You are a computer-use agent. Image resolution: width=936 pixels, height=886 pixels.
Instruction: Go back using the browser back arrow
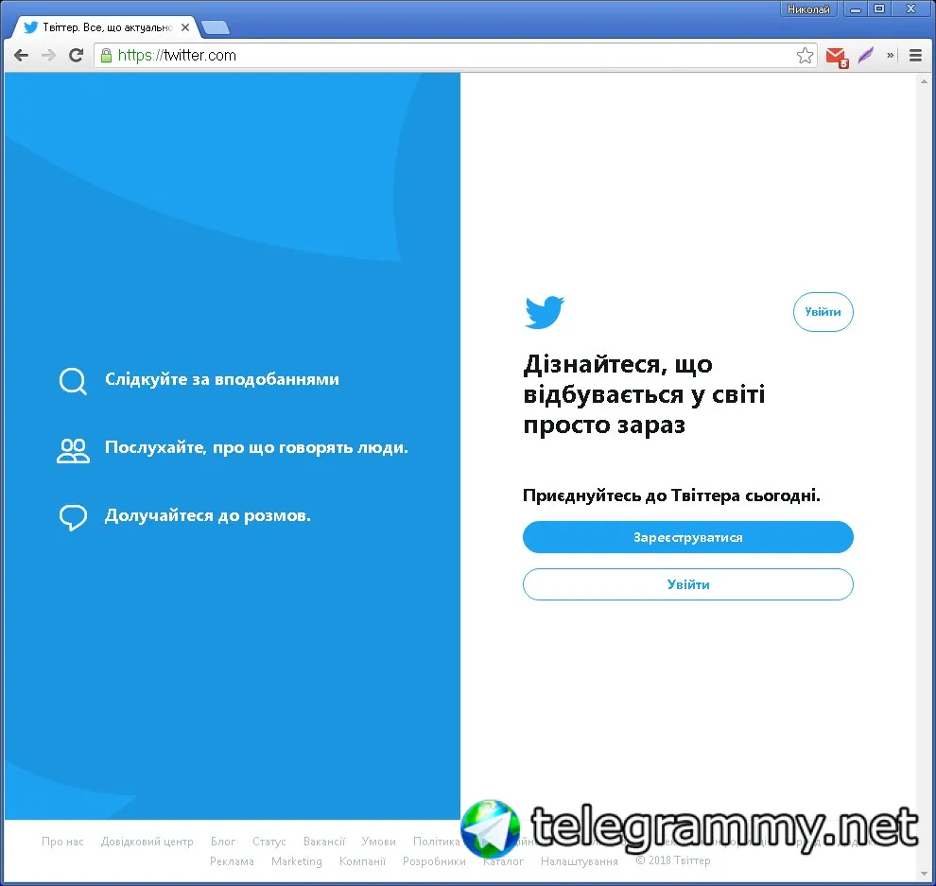[21, 56]
